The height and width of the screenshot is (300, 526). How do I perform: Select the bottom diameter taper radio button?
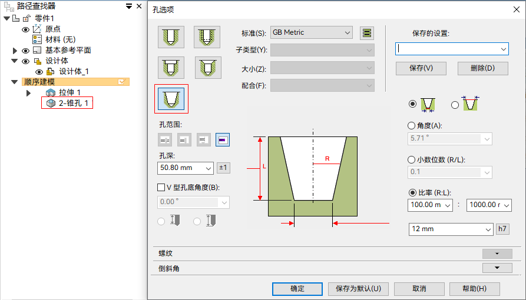tap(413, 104)
